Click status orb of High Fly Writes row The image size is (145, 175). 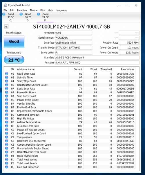pos(7,118)
